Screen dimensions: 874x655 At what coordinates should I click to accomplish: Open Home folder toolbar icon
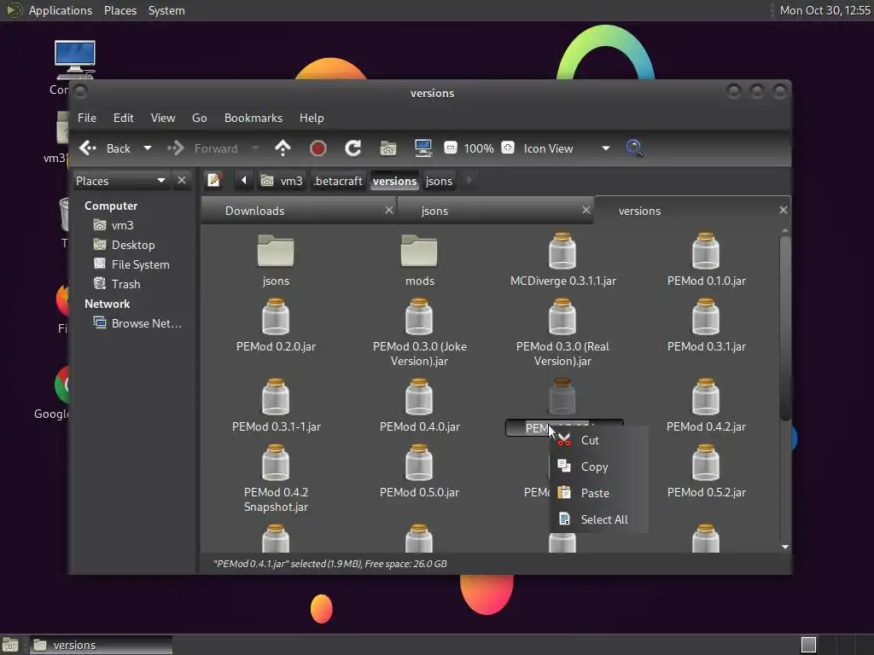click(x=388, y=148)
